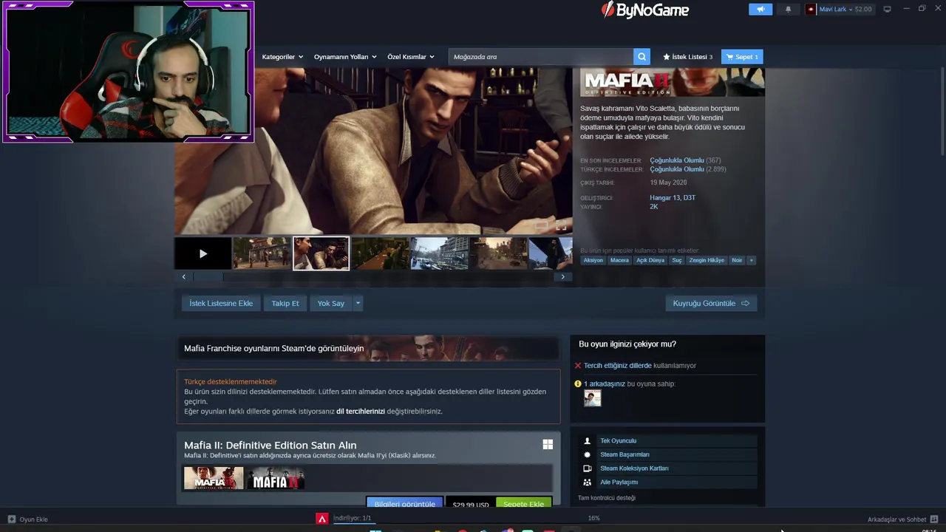The width and height of the screenshot is (946, 532).
Task: Click the arrow icon in Kuyruğu Görüntüle
Action: click(x=745, y=303)
